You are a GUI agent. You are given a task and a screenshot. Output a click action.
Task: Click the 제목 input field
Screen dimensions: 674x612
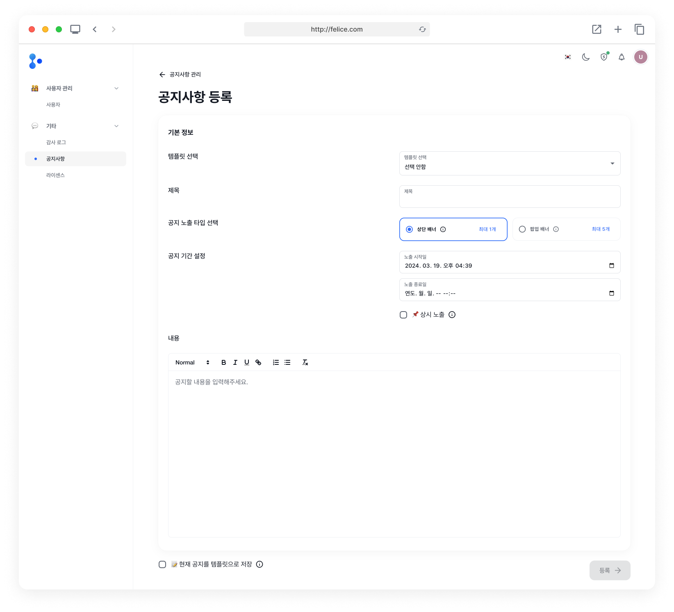pos(510,197)
